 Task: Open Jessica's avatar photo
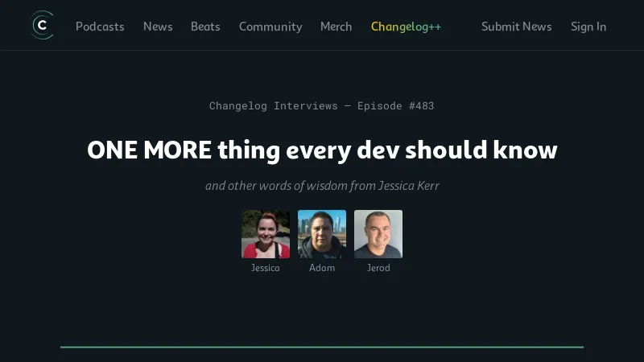[x=266, y=234]
